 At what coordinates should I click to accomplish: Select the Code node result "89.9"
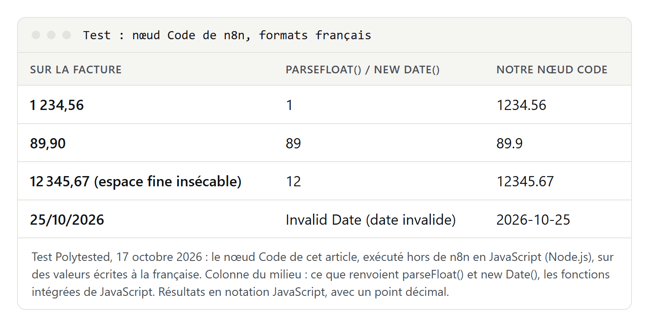[510, 143]
